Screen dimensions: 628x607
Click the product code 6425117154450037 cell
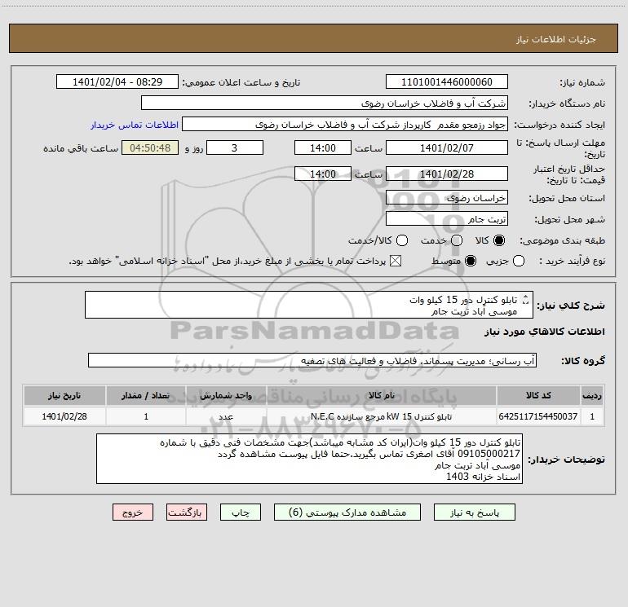pos(538,416)
